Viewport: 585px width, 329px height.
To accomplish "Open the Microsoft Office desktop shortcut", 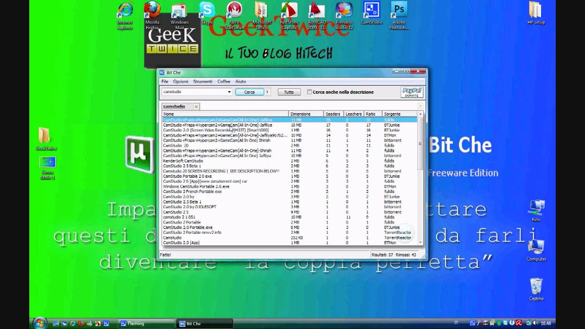I will point(261,16).
